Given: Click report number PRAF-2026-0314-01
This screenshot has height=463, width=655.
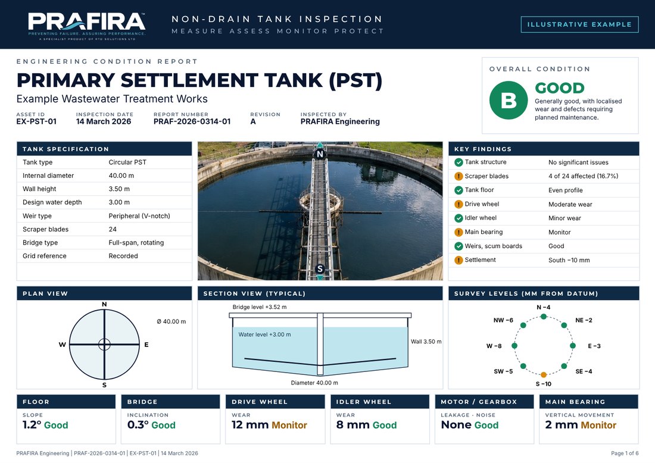Looking at the screenshot, I should coord(192,121).
